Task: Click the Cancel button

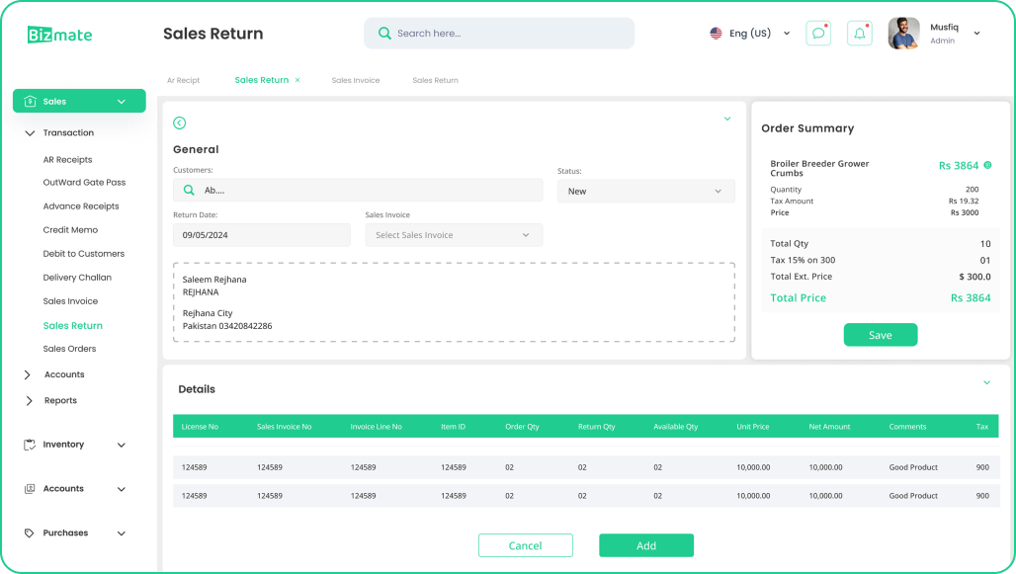Action: (x=525, y=545)
